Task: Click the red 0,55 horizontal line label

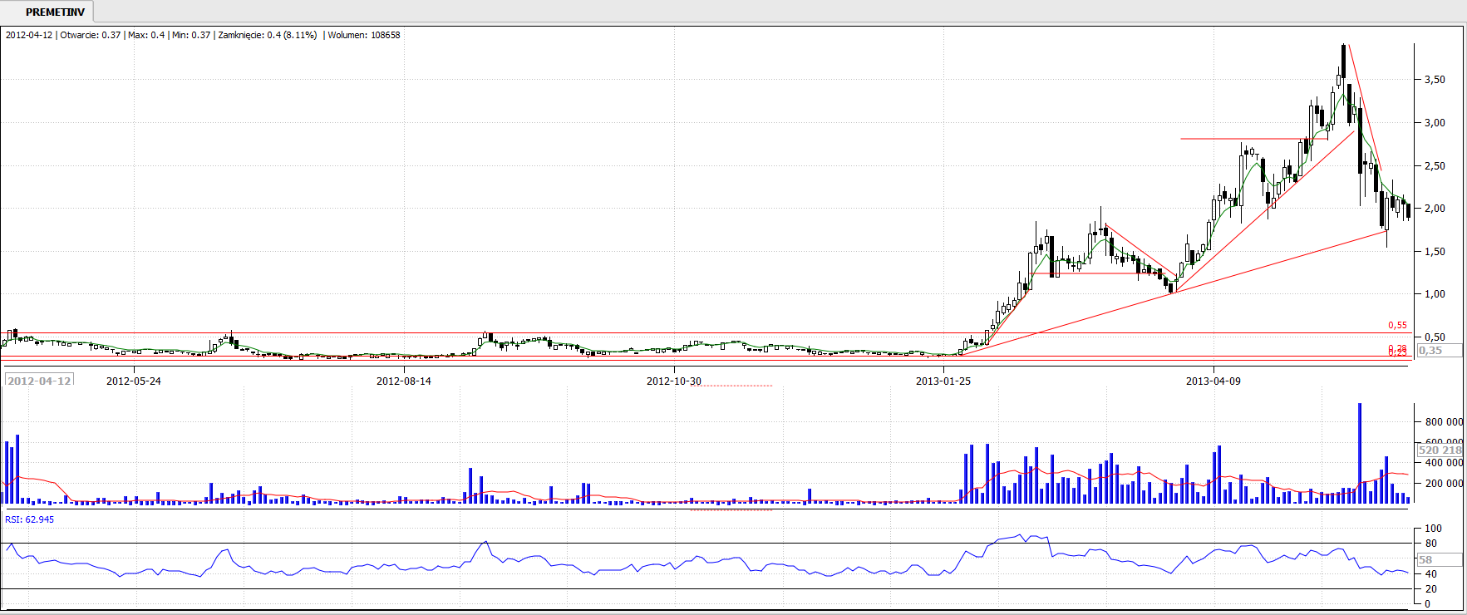Action: [x=1397, y=326]
